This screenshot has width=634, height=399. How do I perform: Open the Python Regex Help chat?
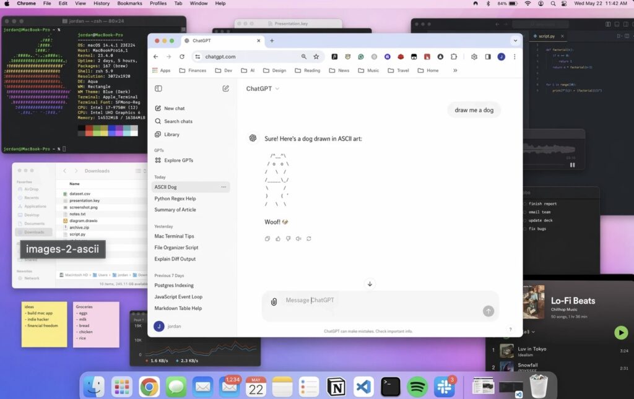tap(175, 199)
